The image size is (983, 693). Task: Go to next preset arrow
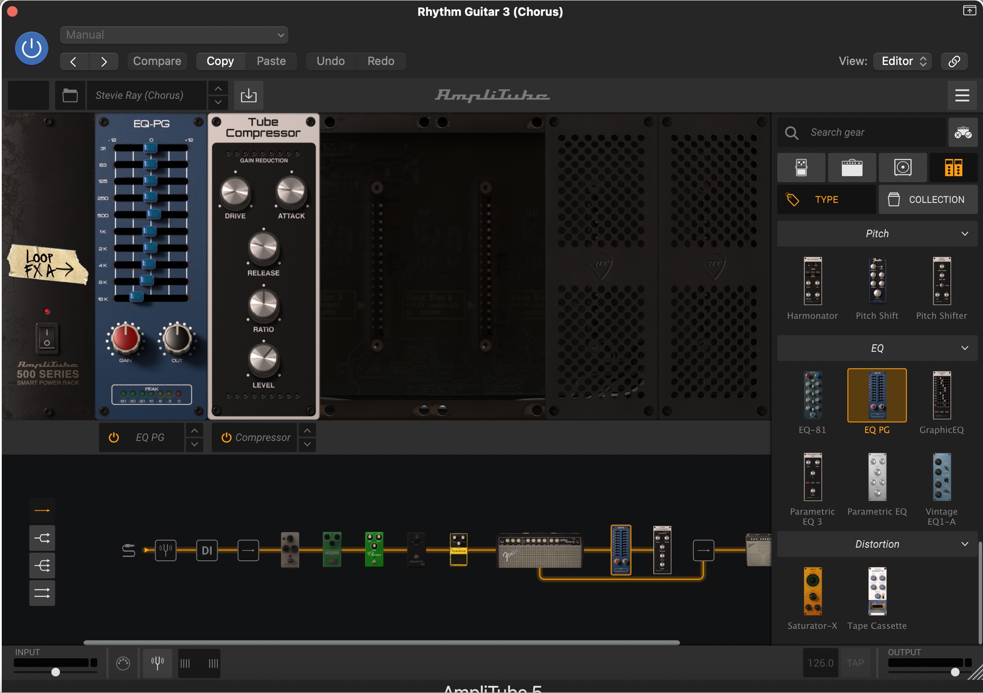click(104, 61)
